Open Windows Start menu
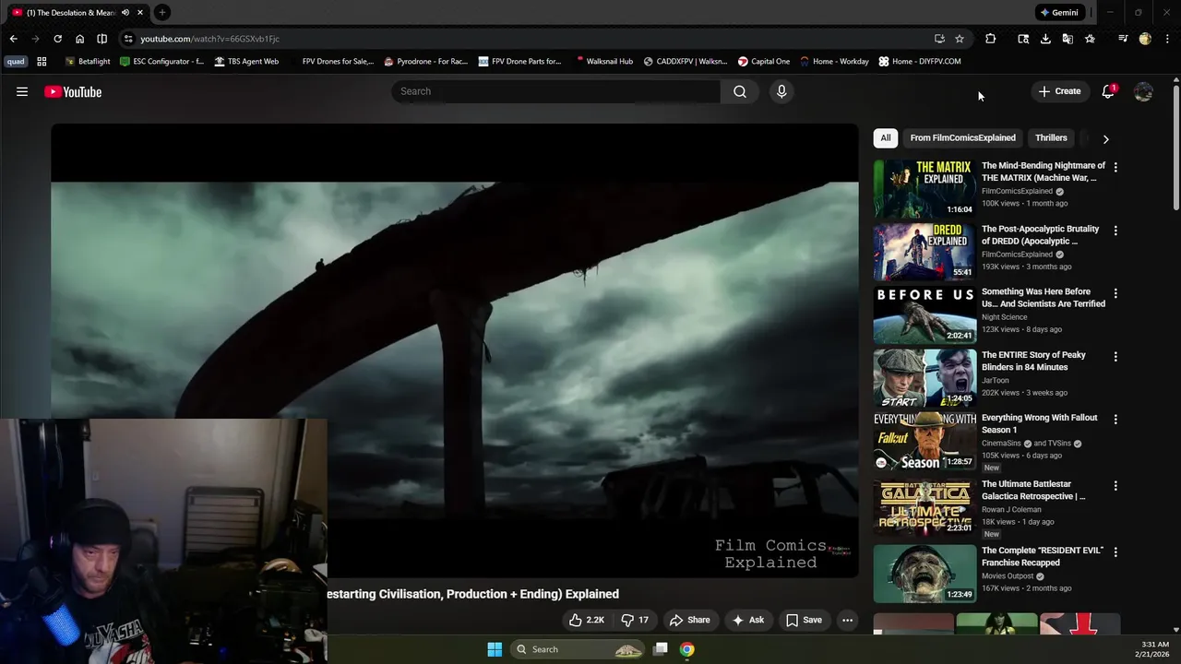This screenshot has width=1181, height=664. click(495, 649)
